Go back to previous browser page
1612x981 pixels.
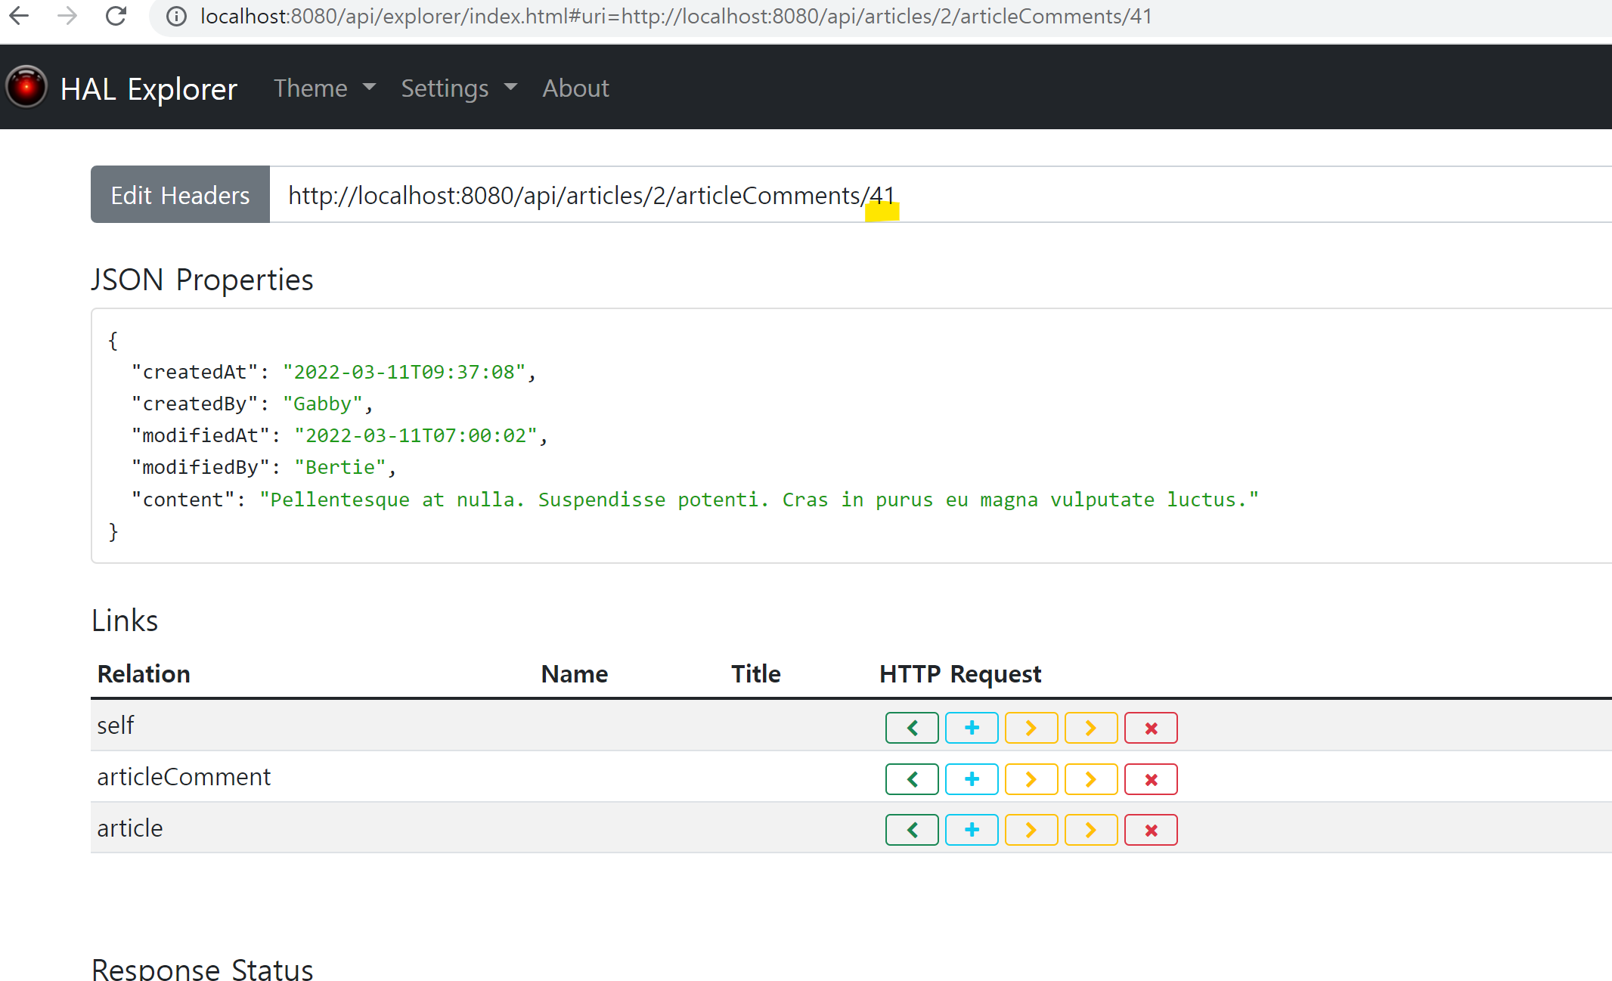[x=19, y=16]
